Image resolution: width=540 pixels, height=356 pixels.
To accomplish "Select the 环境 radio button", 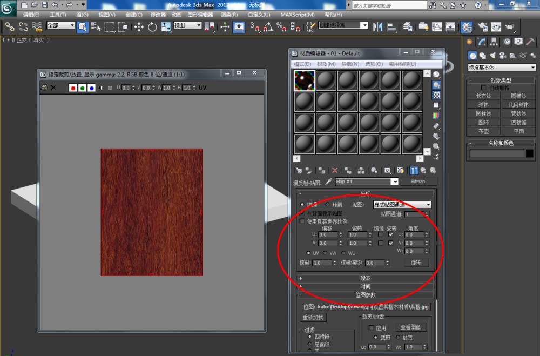I will tap(328, 204).
